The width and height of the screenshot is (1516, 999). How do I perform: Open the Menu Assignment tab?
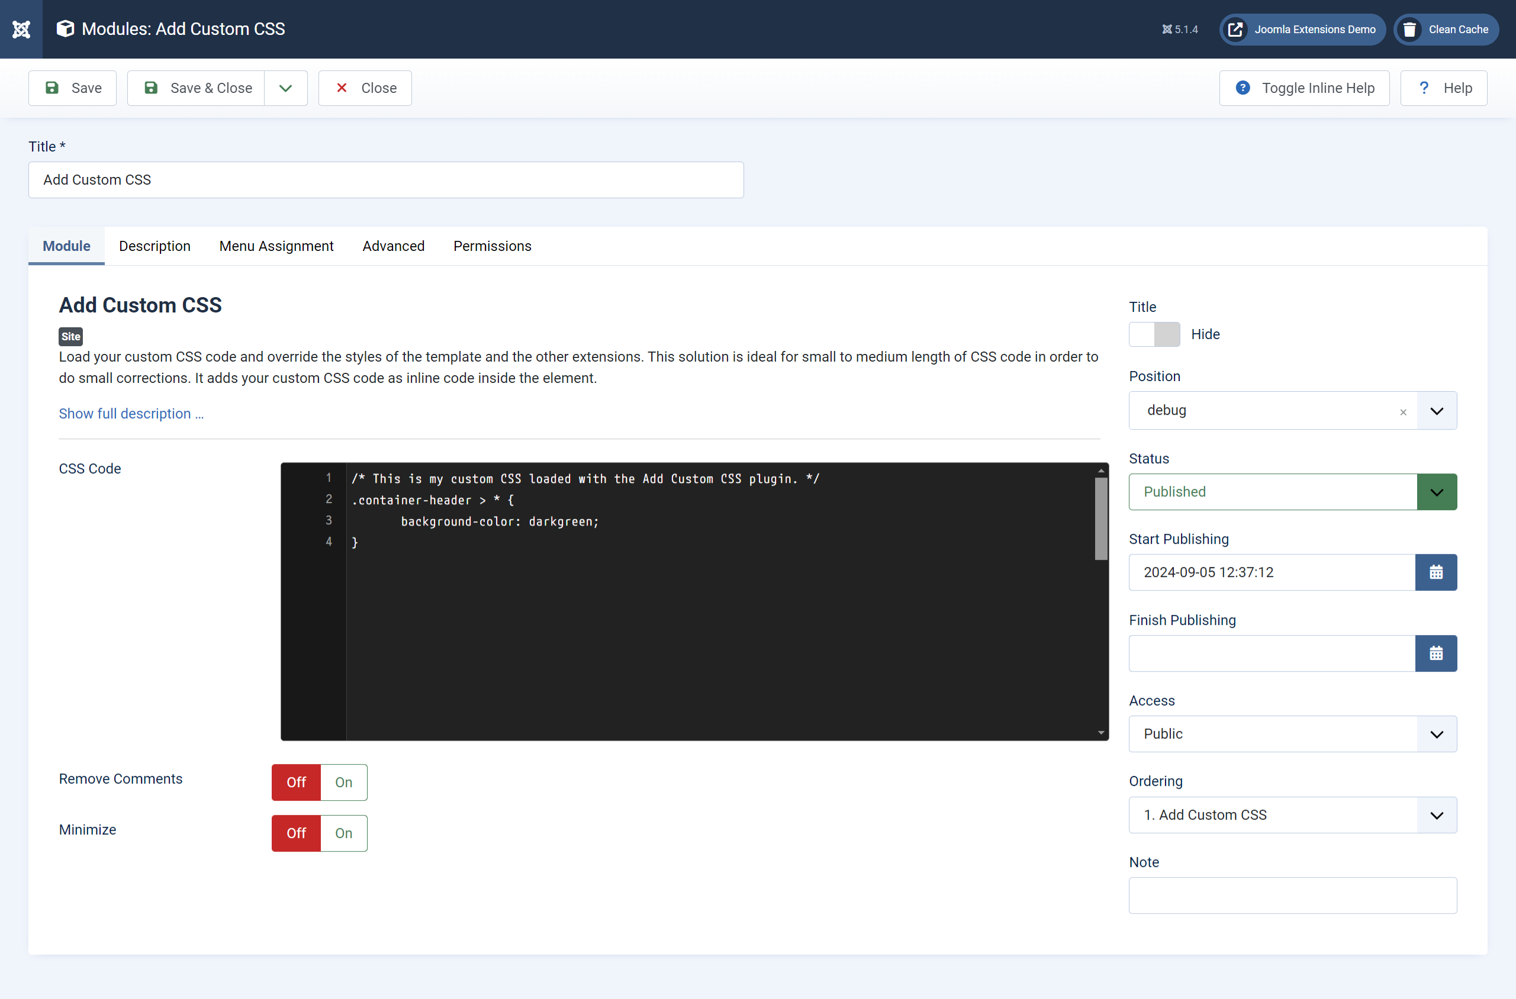point(276,246)
